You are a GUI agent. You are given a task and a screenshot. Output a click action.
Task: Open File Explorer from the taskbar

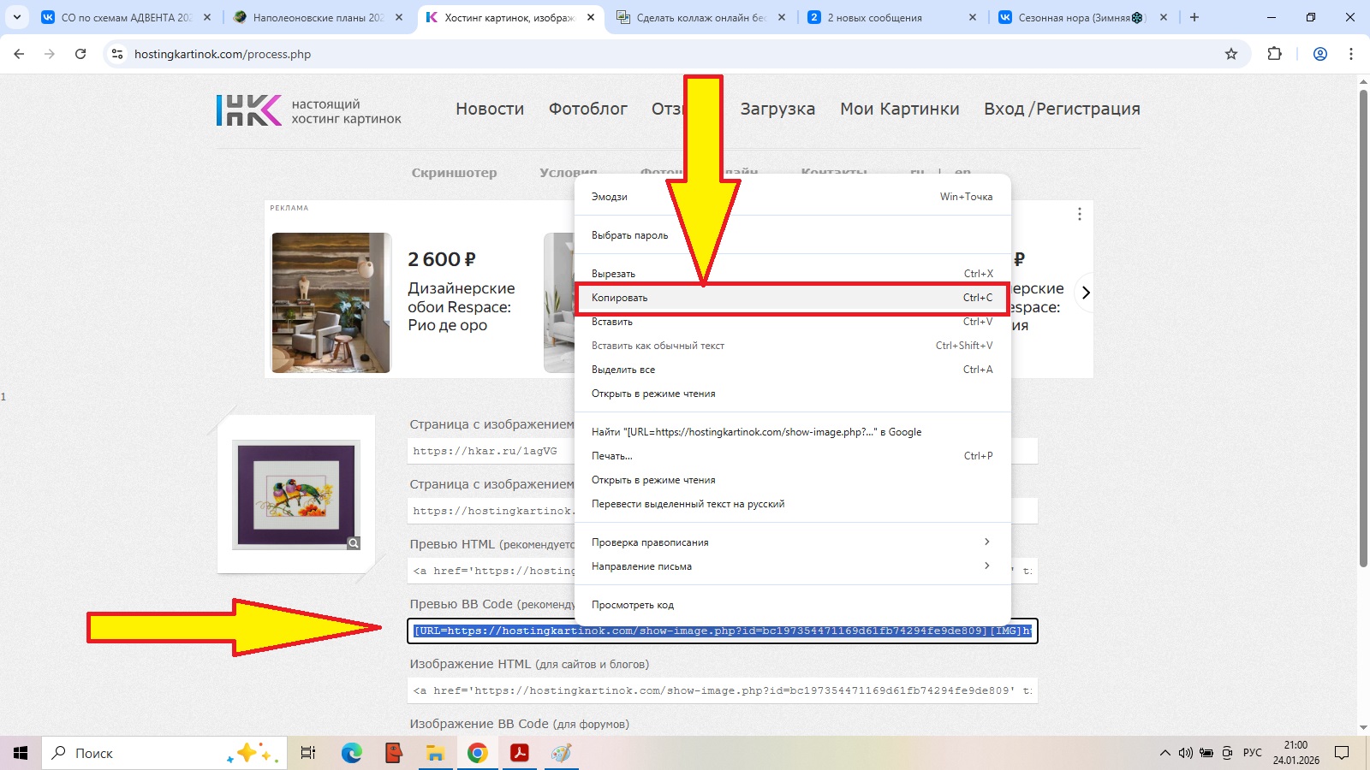(x=435, y=753)
